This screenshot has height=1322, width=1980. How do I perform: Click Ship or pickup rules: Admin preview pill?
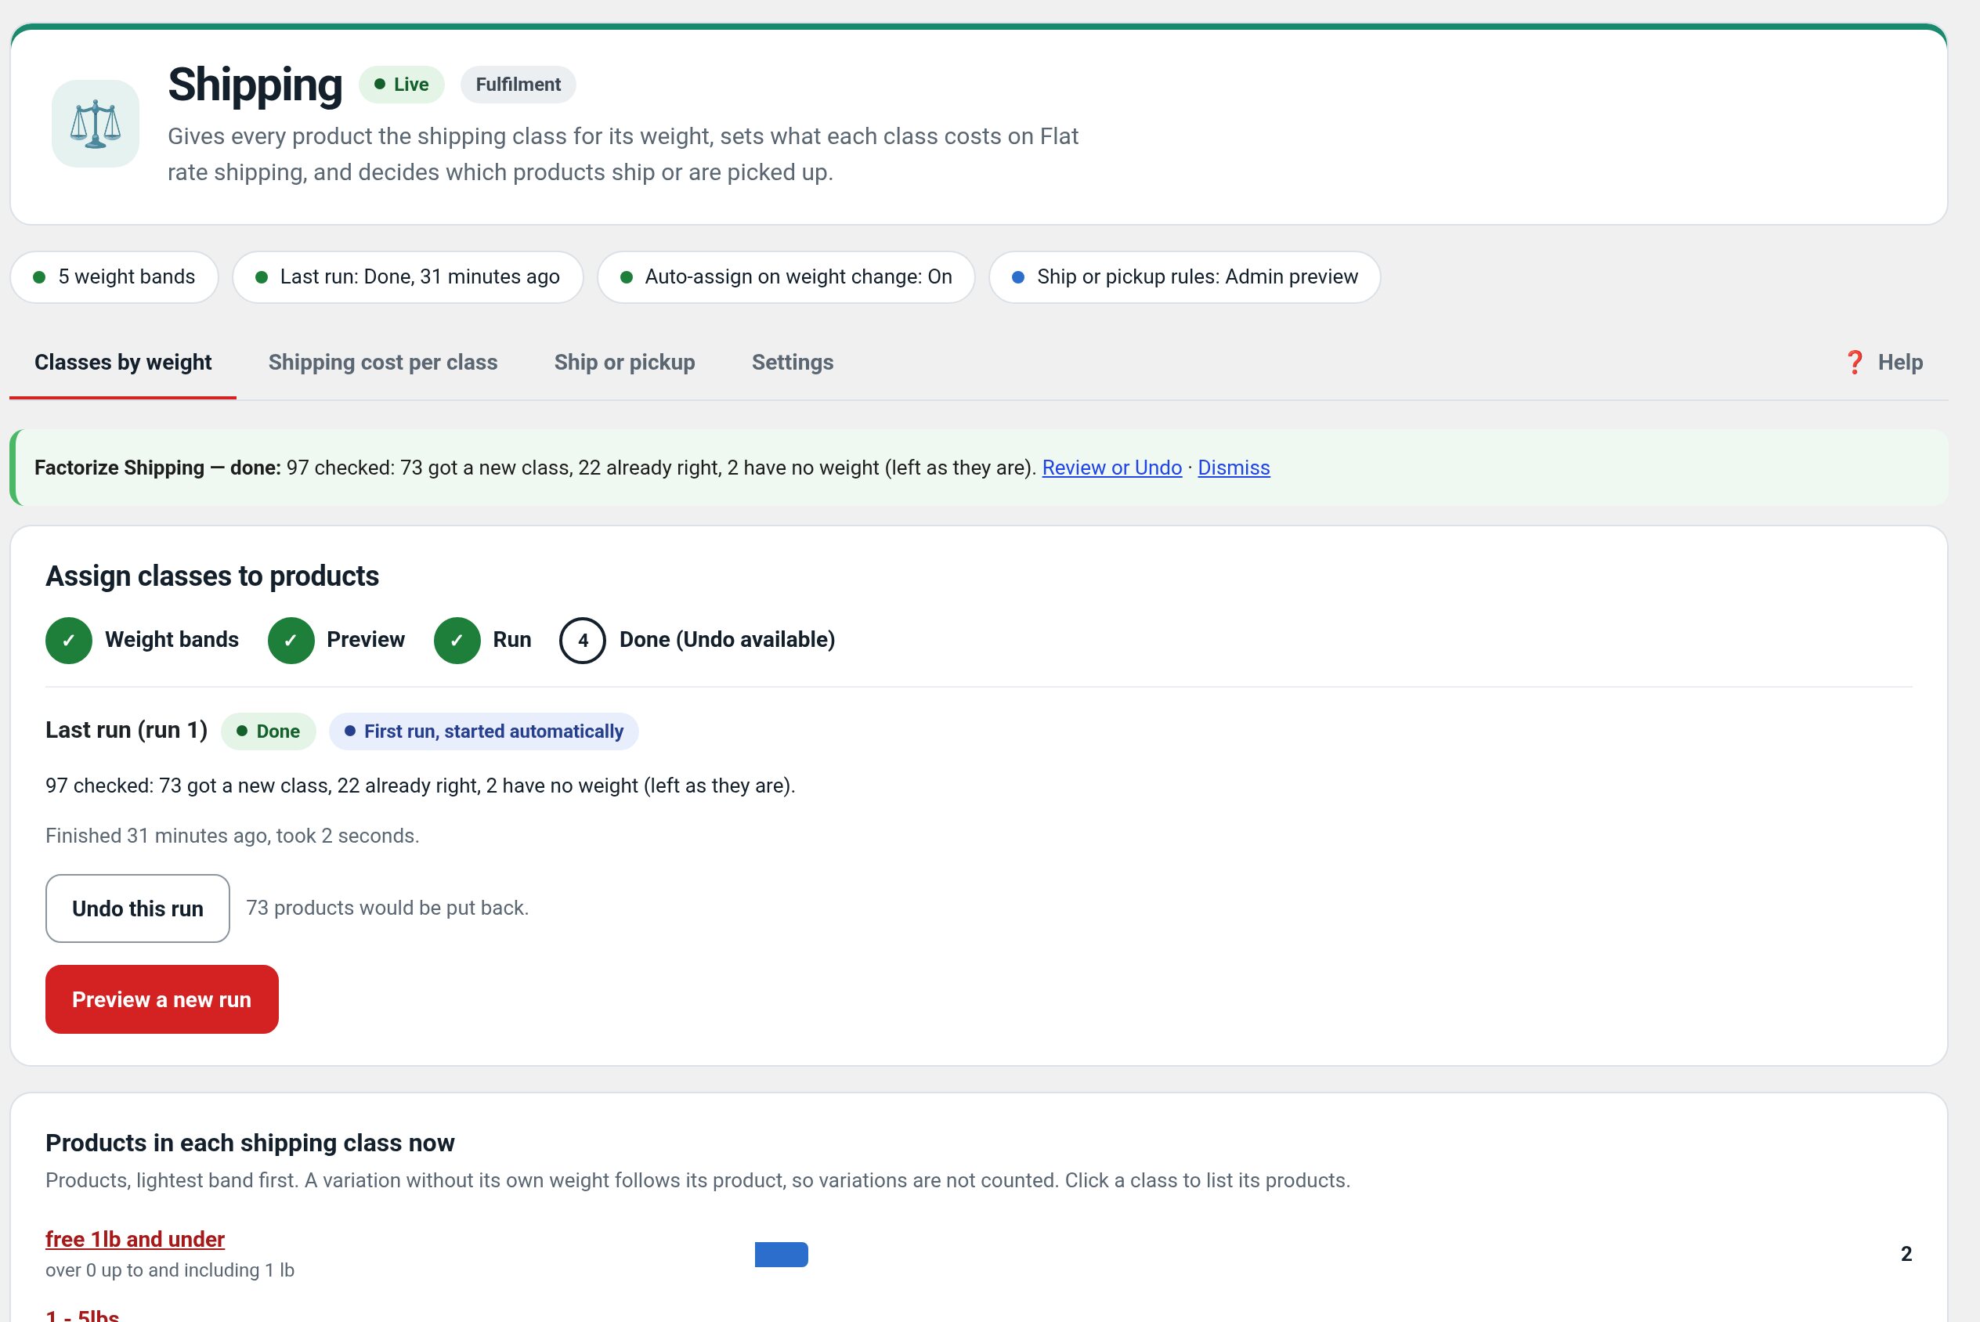pyautogui.click(x=1185, y=276)
